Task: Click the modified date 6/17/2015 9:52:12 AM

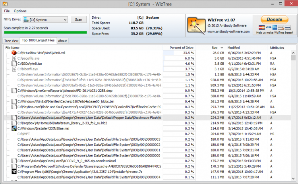Action: pos(245,118)
